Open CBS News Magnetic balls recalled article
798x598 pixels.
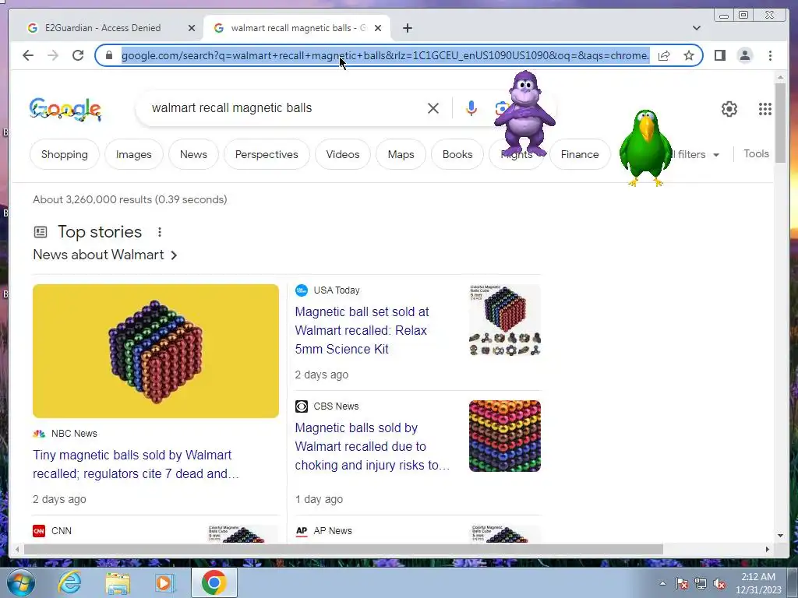pyautogui.click(x=372, y=446)
